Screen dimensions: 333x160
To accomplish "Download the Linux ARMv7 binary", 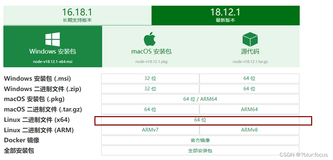I will tap(150, 130).
